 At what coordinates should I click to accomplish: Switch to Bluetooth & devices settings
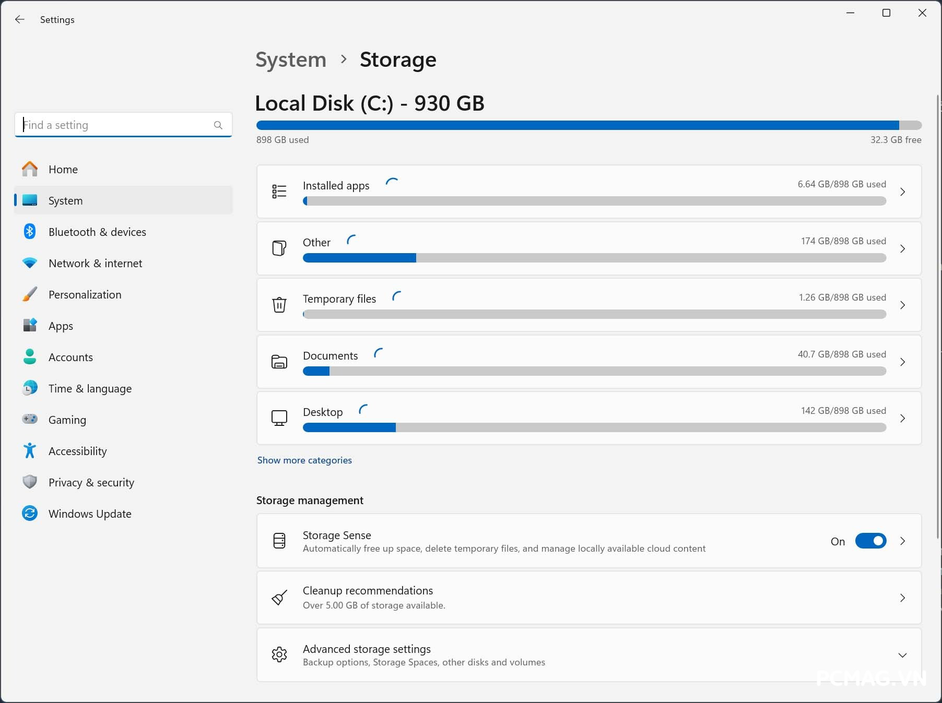click(97, 232)
